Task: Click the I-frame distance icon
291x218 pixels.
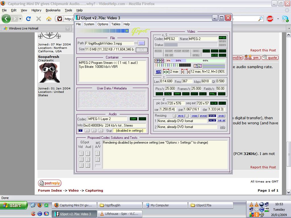Action: tap(186, 72)
